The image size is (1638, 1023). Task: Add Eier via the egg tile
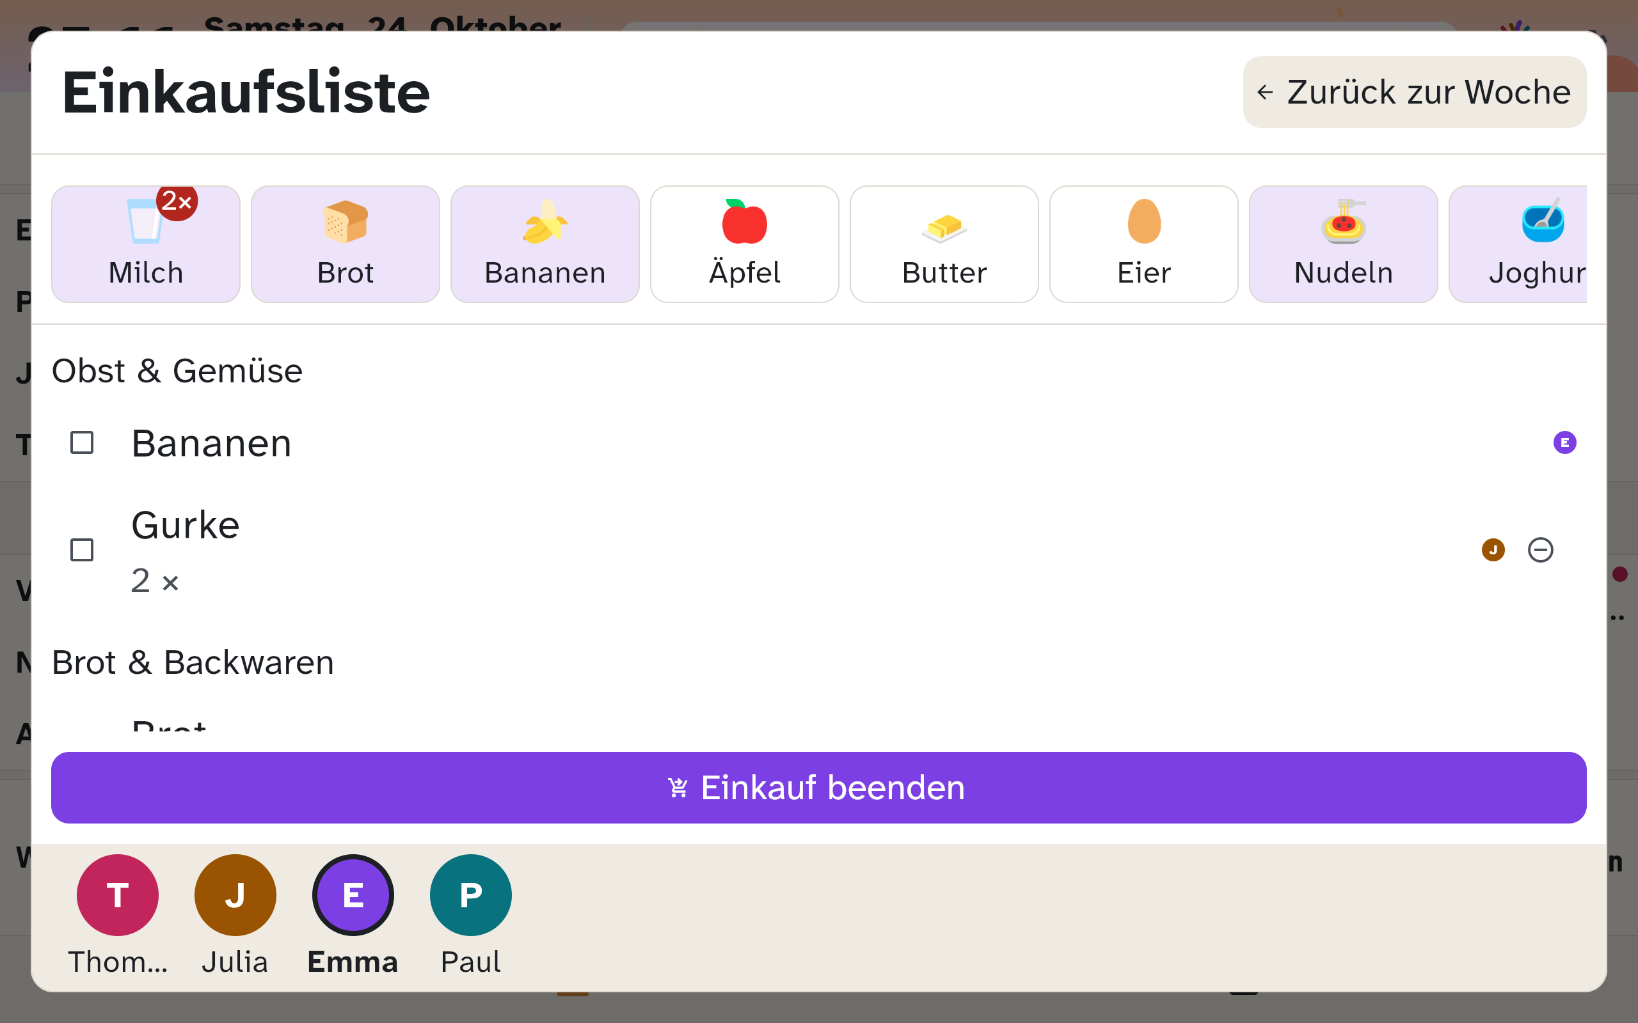point(1144,244)
